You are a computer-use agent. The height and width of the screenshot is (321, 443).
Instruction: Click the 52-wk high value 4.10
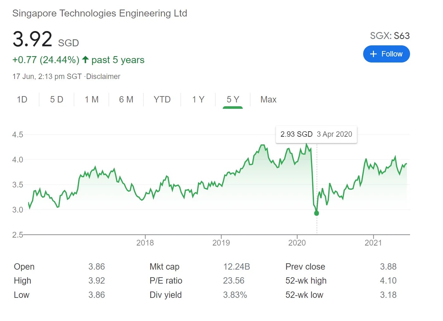point(388,281)
